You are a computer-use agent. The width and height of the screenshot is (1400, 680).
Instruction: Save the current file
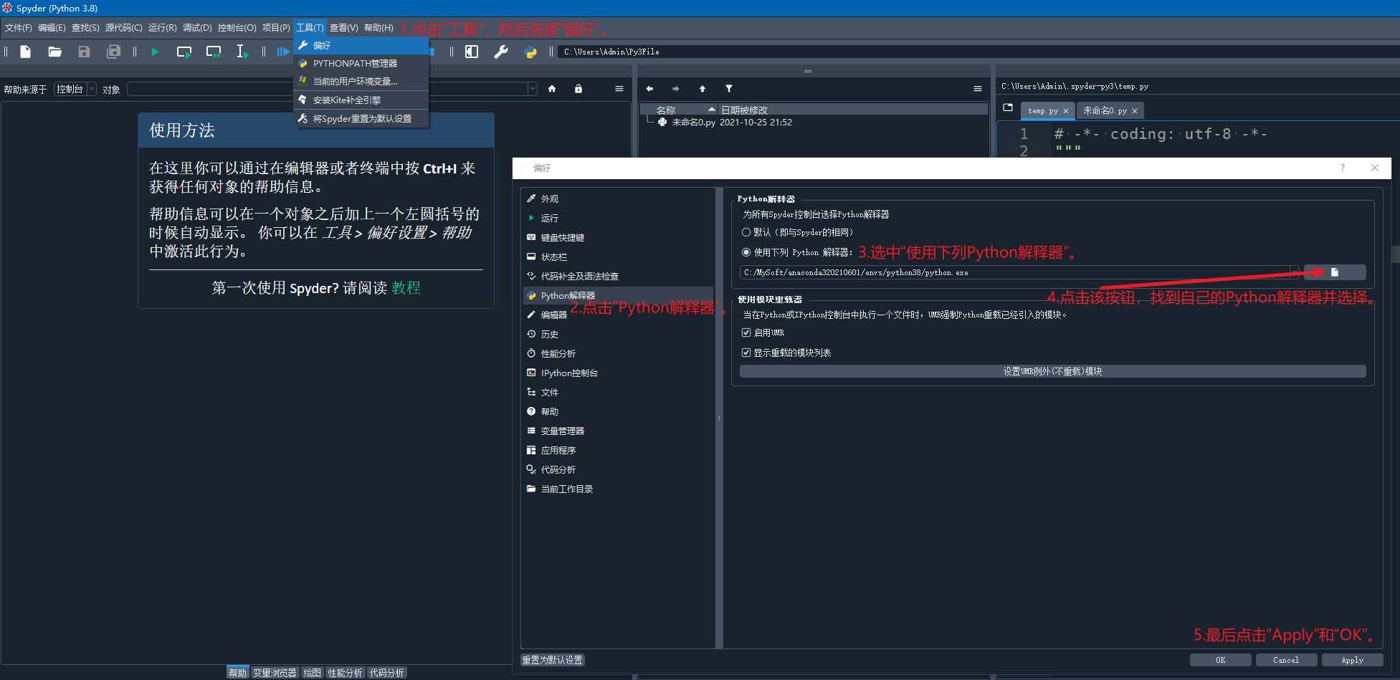pyautogui.click(x=84, y=51)
